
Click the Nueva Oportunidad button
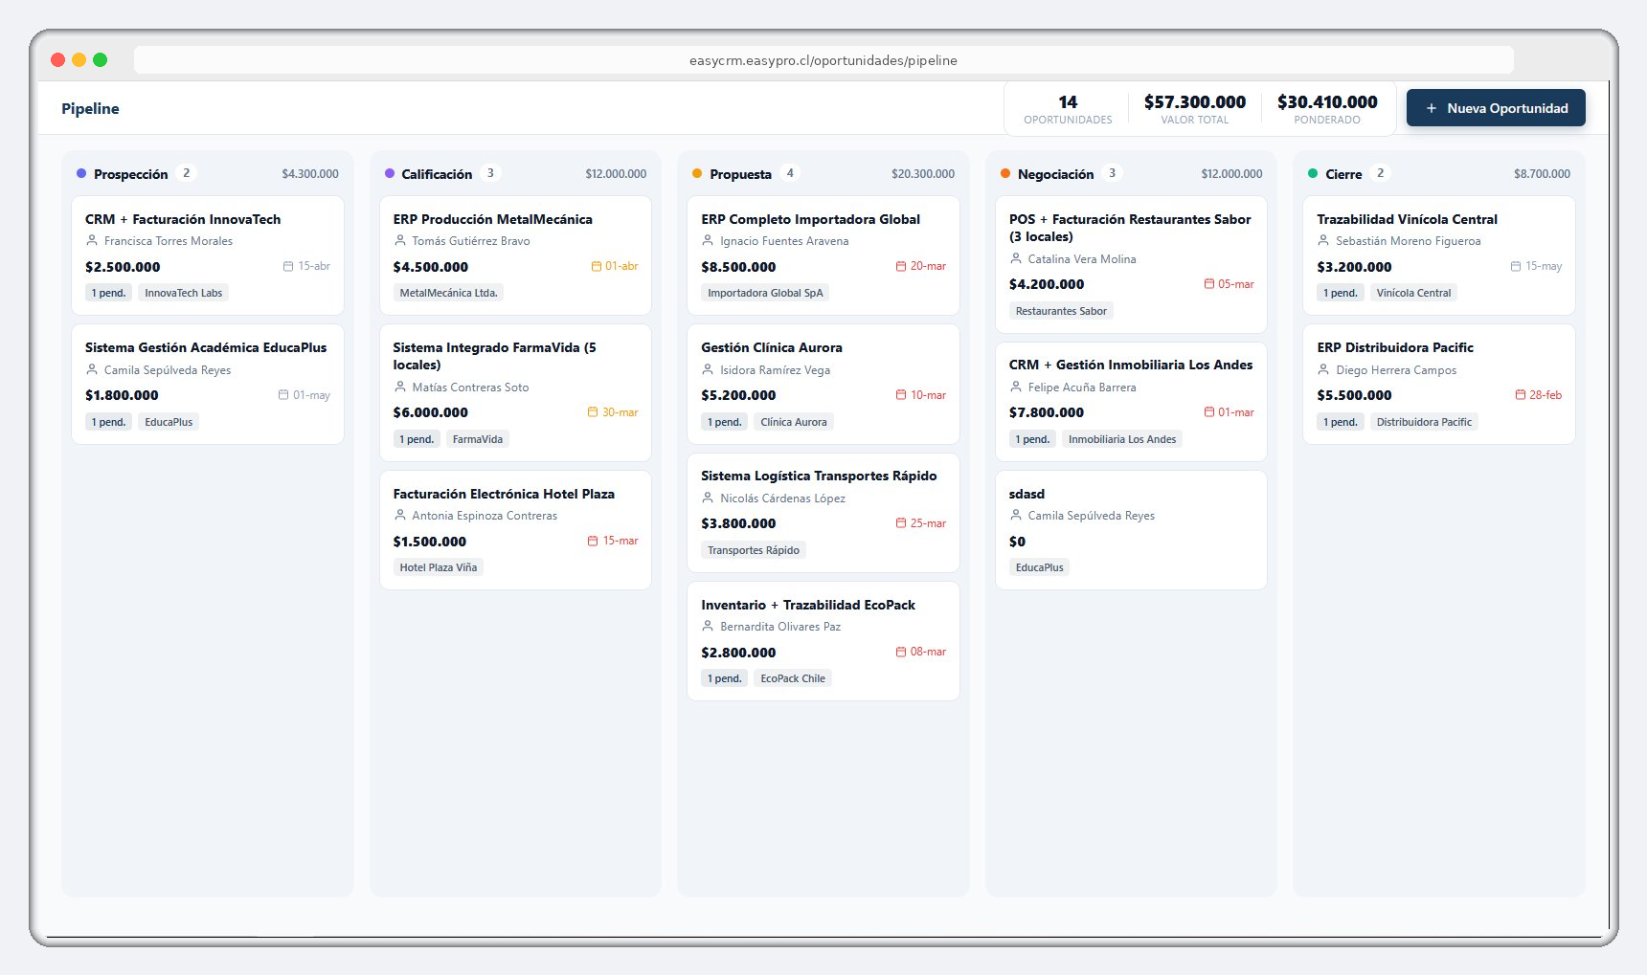click(x=1495, y=108)
